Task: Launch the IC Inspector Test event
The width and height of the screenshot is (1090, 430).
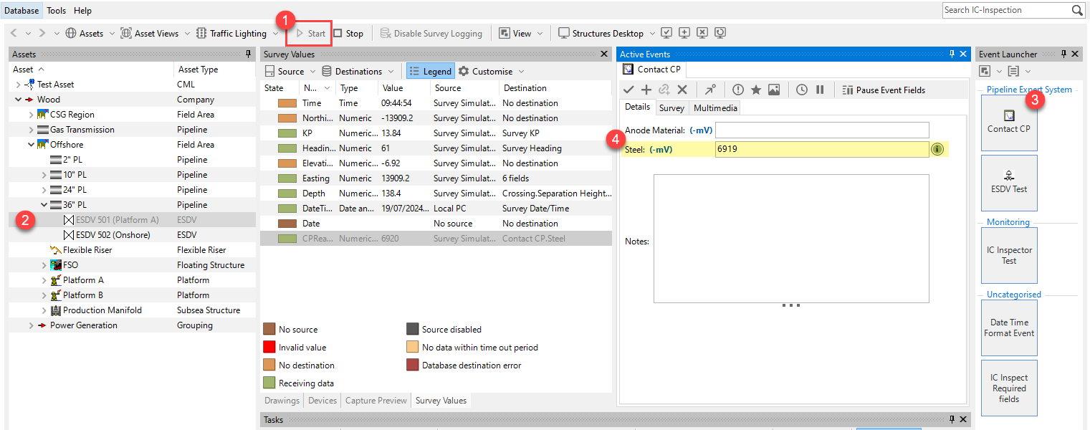Action: [1009, 256]
